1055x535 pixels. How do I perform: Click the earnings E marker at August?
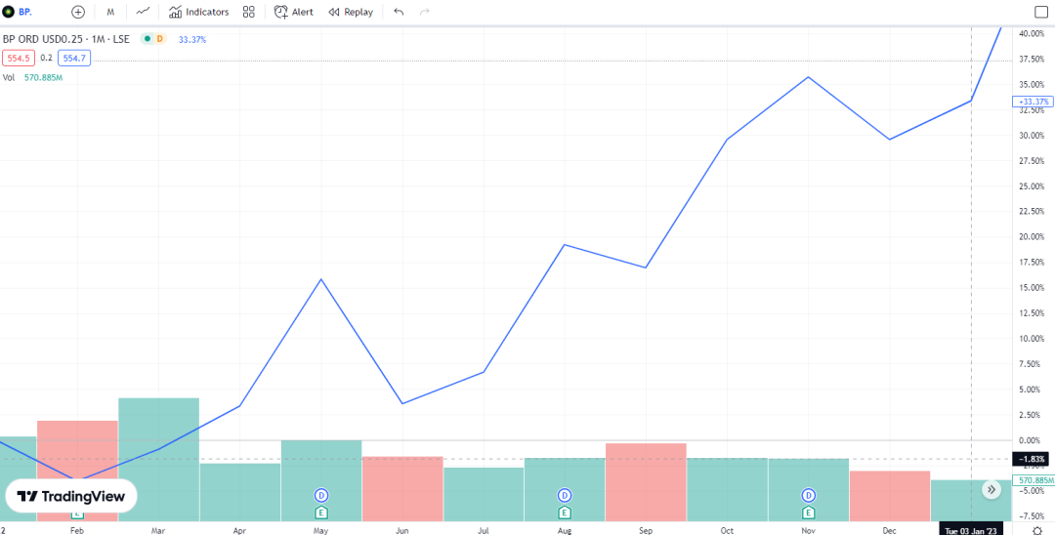point(564,512)
